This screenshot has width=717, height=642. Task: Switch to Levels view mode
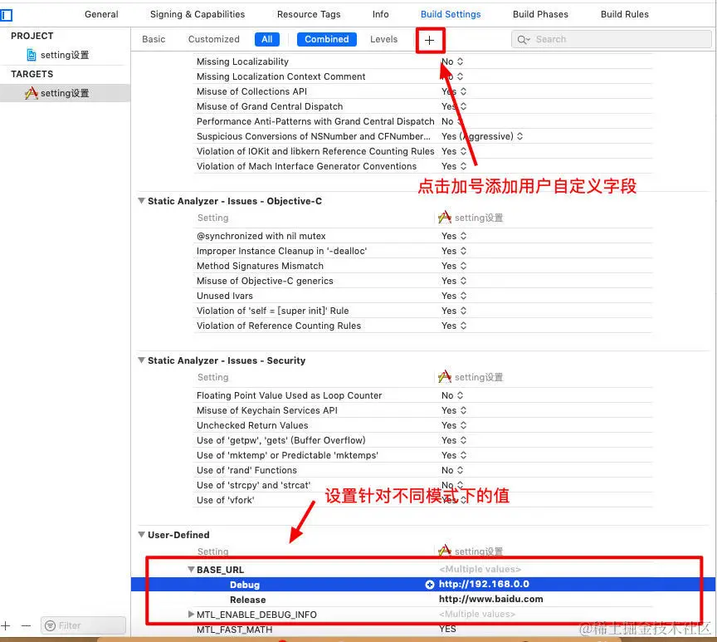click(x=383, y=39)
